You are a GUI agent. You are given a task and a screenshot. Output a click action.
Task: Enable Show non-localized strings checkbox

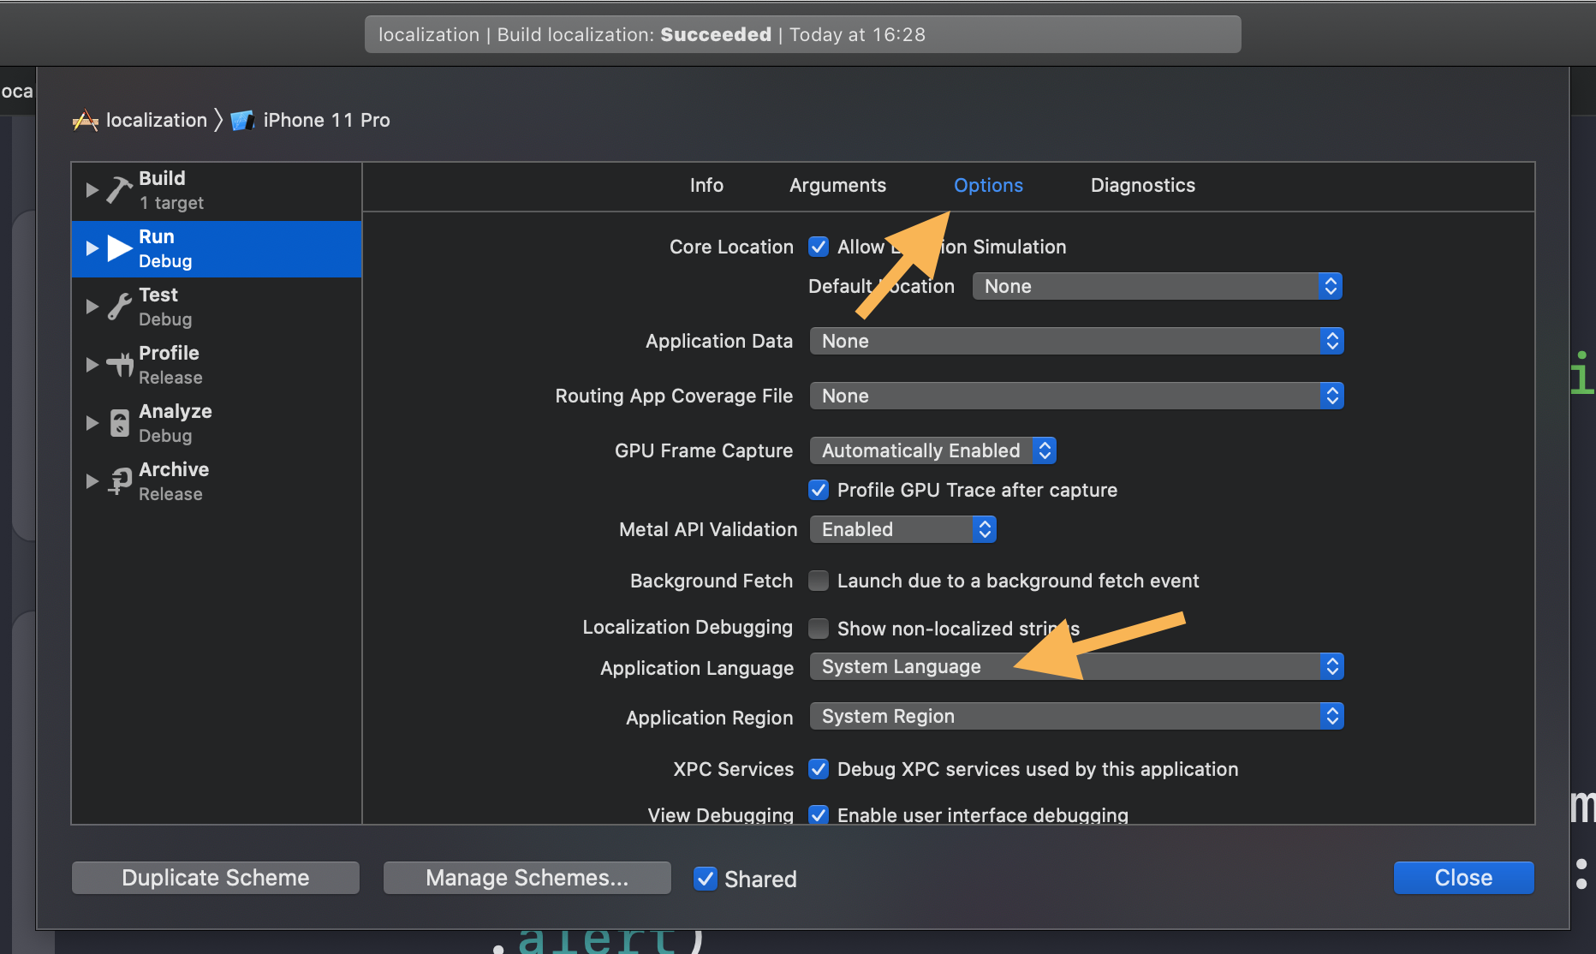click(x=819, y=629)
